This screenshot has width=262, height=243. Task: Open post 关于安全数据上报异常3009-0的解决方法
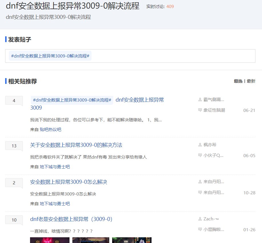click(76, 145)
